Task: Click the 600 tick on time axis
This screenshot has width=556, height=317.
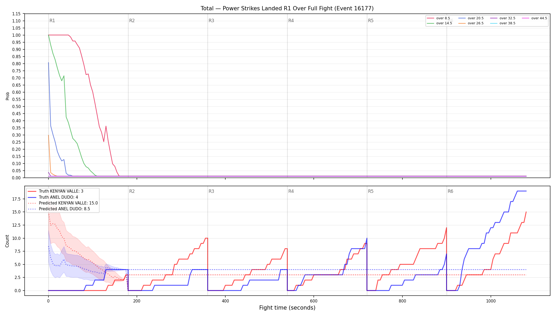Action: coord(314,301)
